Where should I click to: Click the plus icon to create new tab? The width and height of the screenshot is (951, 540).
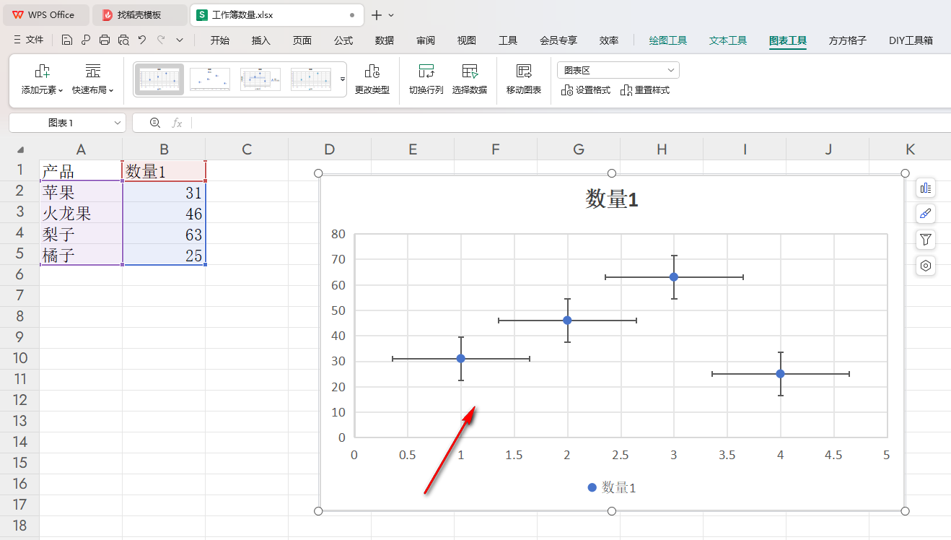(x=377, y=14)
